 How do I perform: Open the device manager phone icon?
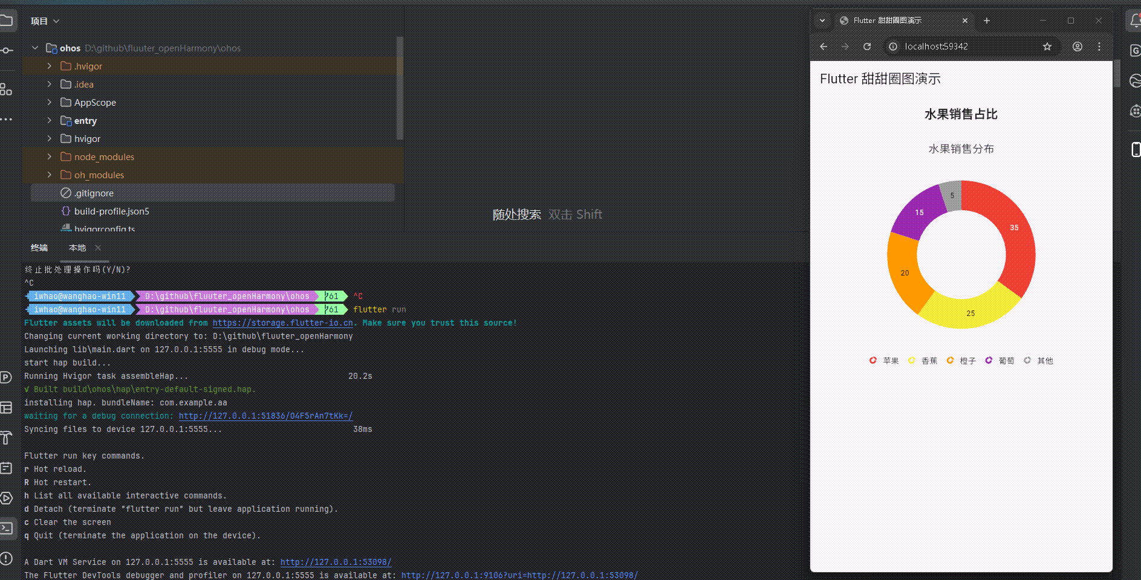coord(1136,149)
